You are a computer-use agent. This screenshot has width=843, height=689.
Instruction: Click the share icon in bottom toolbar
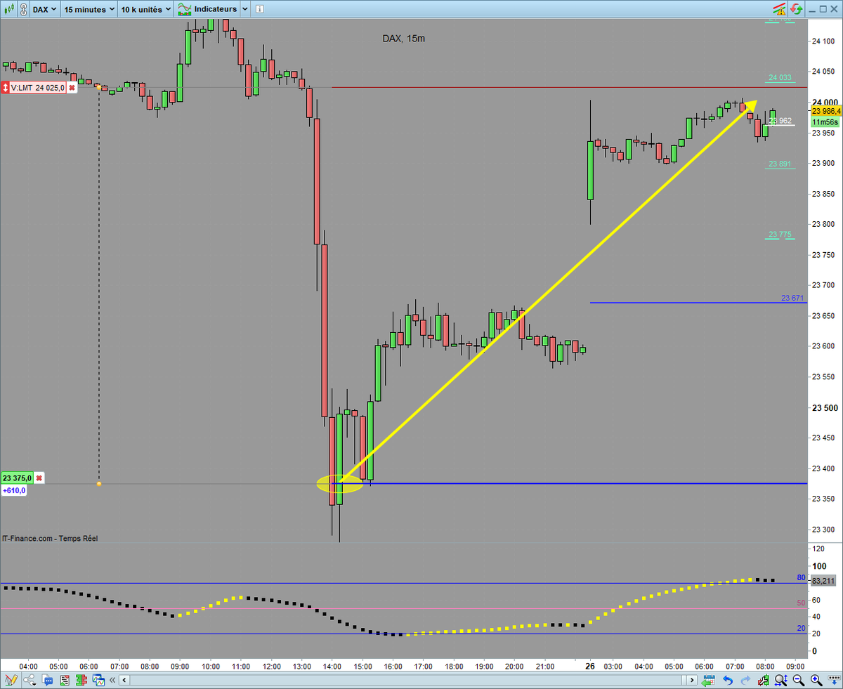30,680
